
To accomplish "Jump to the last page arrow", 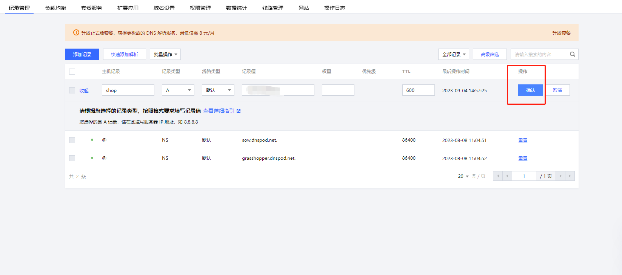I will 570,176.
